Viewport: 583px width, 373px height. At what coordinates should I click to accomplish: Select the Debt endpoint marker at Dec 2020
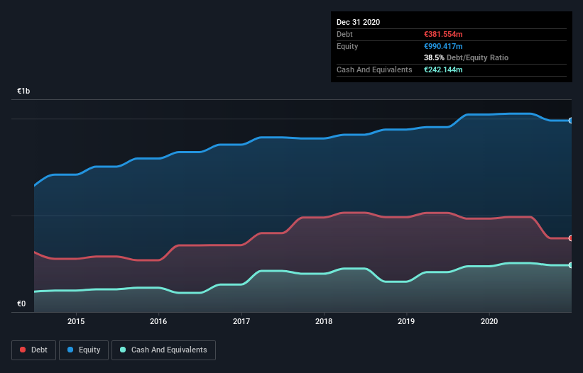[x=571, y=238]
